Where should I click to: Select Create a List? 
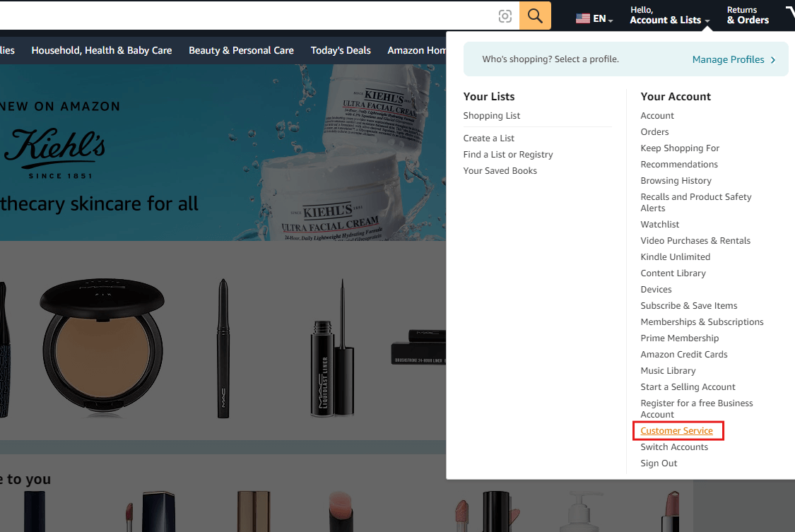coord(488,138)
